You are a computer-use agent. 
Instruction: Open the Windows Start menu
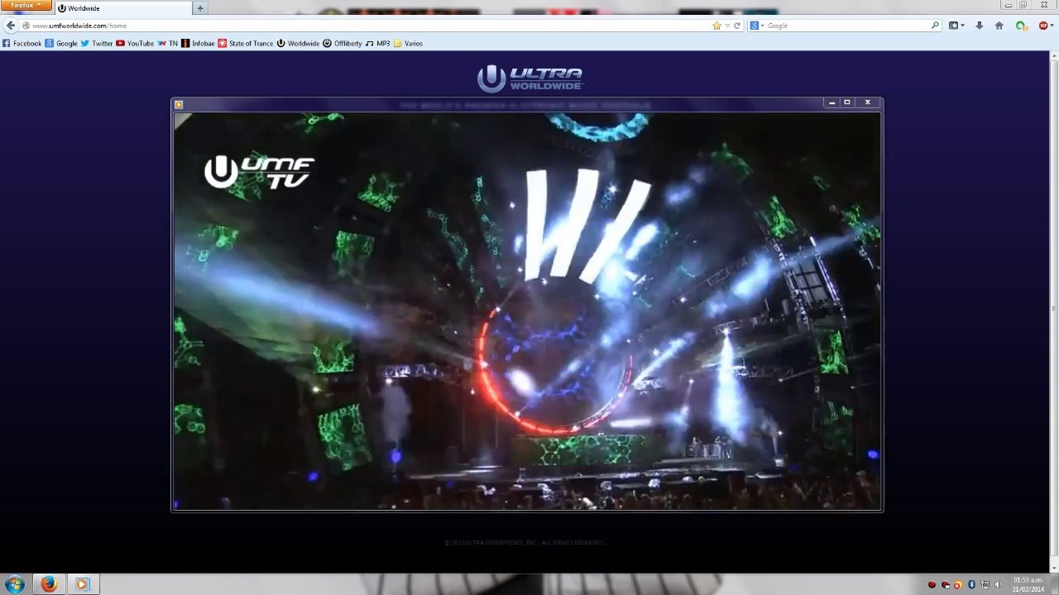pos(15,585)
